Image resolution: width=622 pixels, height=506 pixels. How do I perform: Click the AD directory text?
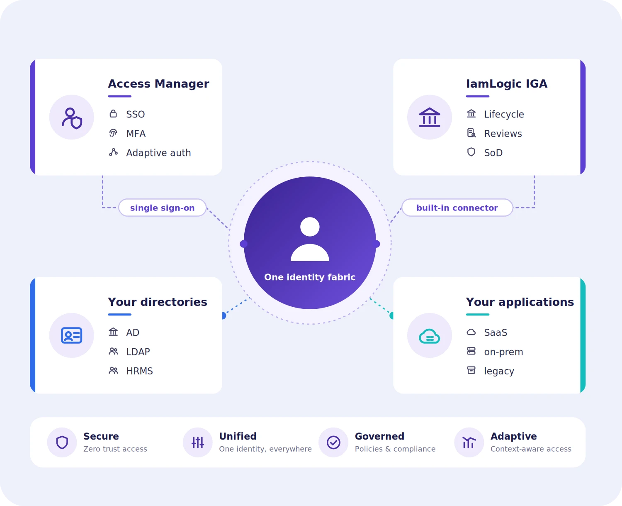(133, 332)
